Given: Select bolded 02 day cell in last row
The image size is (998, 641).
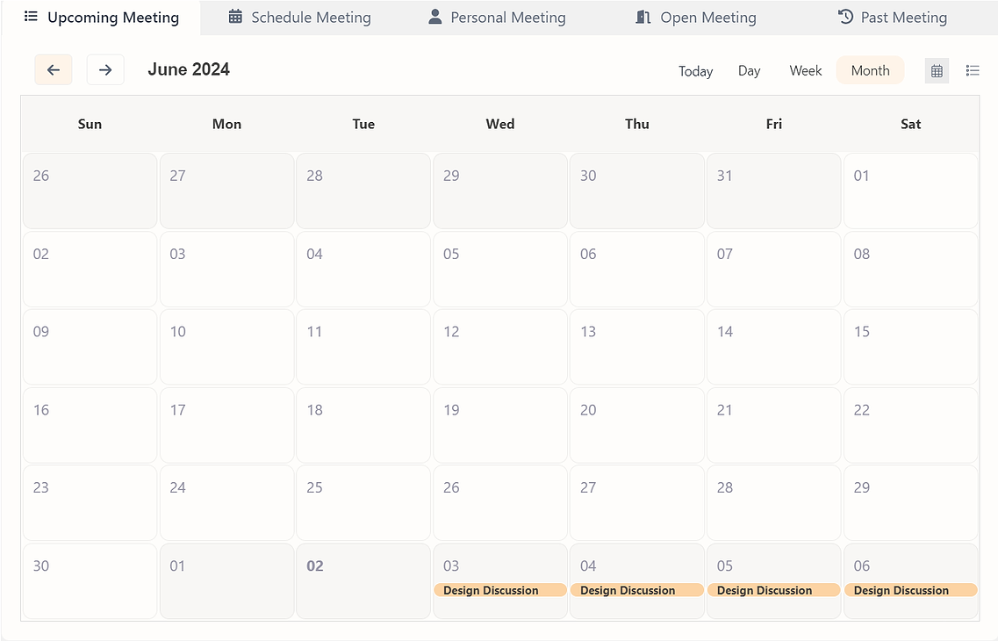Looking at the screenshot, I should 363,580.
